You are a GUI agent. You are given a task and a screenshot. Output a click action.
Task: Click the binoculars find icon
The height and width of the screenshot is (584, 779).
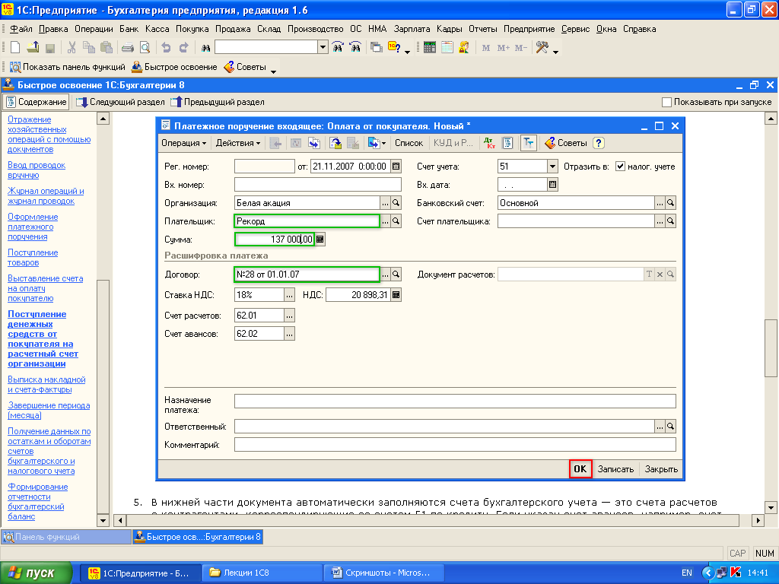(x=205, y=48)
